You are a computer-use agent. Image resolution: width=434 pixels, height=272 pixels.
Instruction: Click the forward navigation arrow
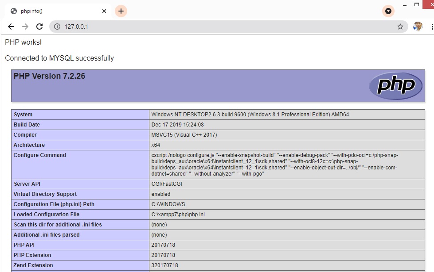pos(25,27)
